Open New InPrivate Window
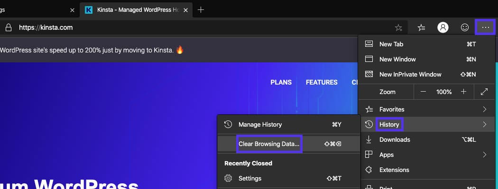This screenshot has width=498, height=189. click(x=410, y=74)
